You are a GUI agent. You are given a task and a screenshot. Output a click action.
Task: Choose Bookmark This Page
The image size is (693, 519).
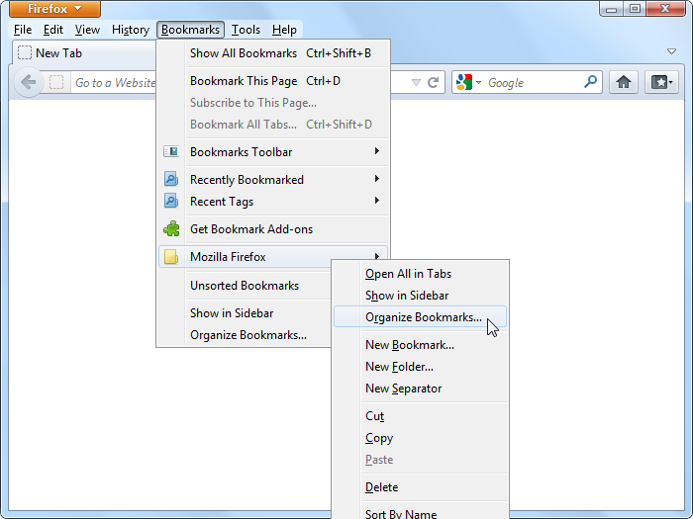244,81
